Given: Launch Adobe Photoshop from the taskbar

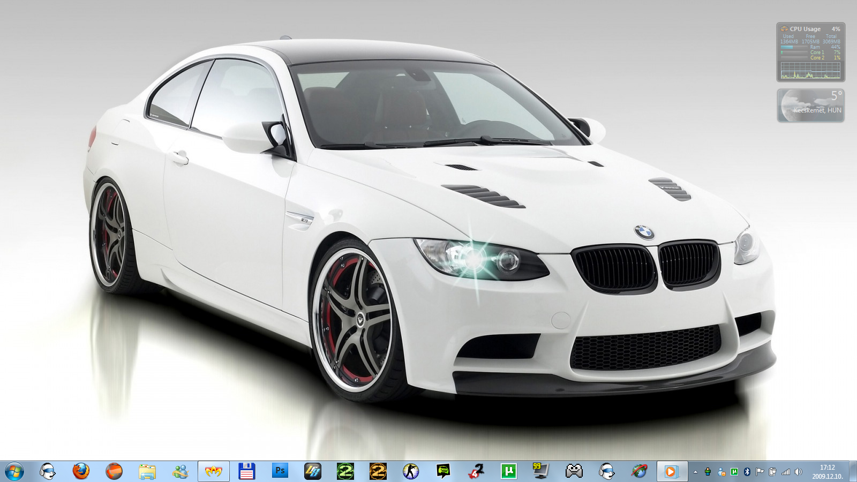Looking at the screenshot, I should point(280,471).
